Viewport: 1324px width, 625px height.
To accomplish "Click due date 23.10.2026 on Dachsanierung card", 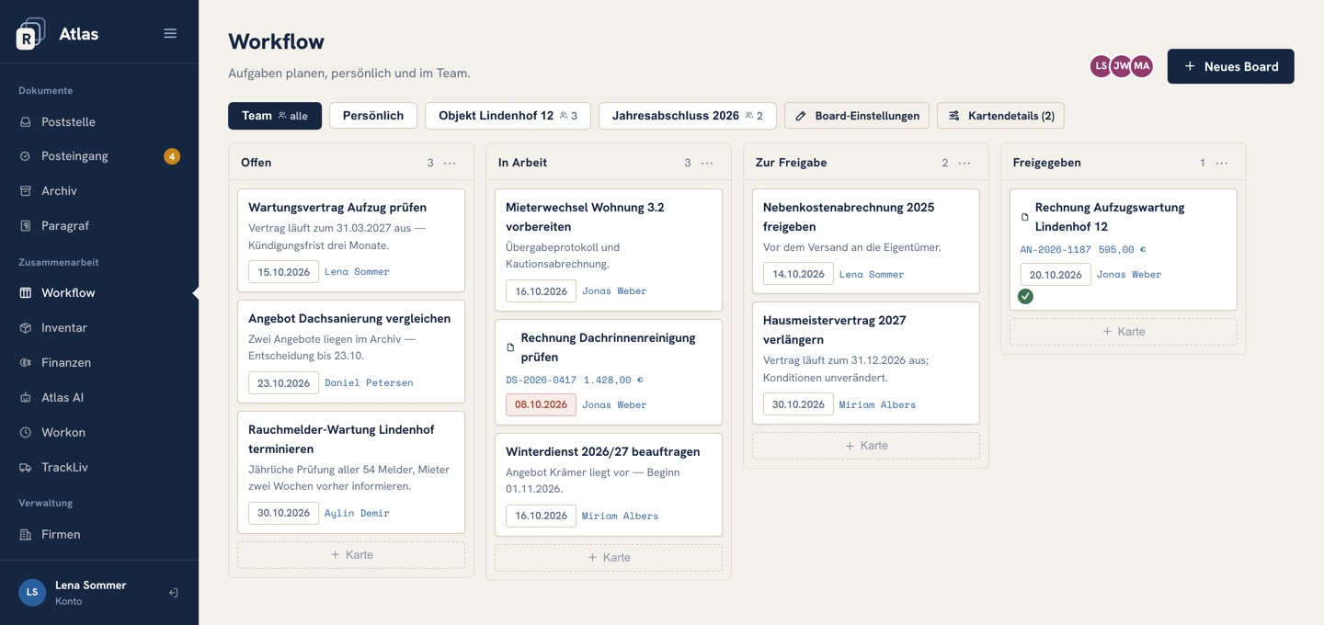I will [x=283, y=382].
